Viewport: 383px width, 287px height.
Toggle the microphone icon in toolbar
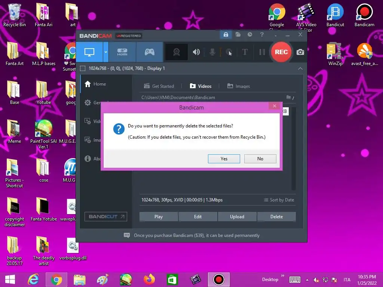tap(212, 52)
